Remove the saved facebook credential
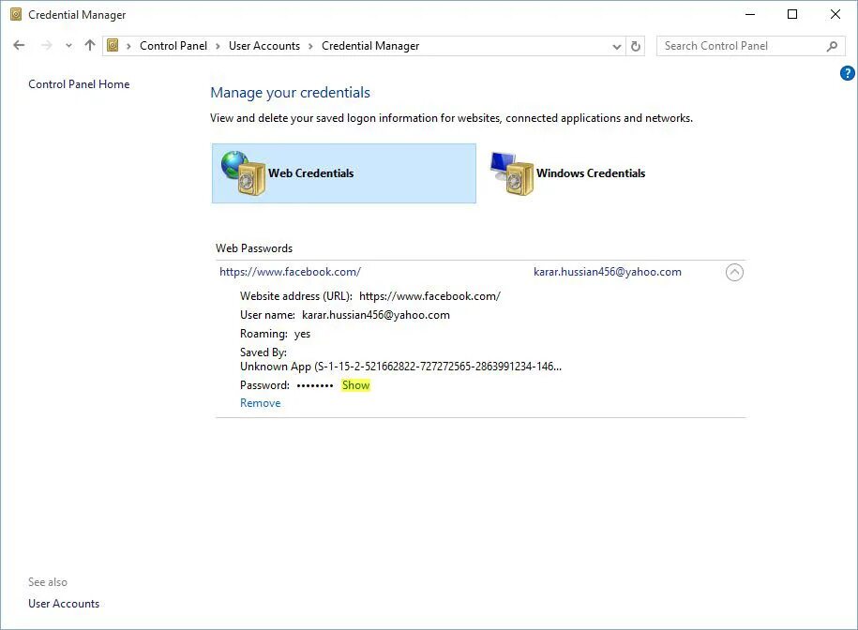 coord(259,402)
